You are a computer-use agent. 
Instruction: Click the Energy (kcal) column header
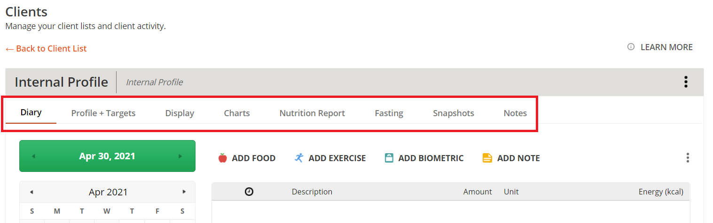coord(661,192)
